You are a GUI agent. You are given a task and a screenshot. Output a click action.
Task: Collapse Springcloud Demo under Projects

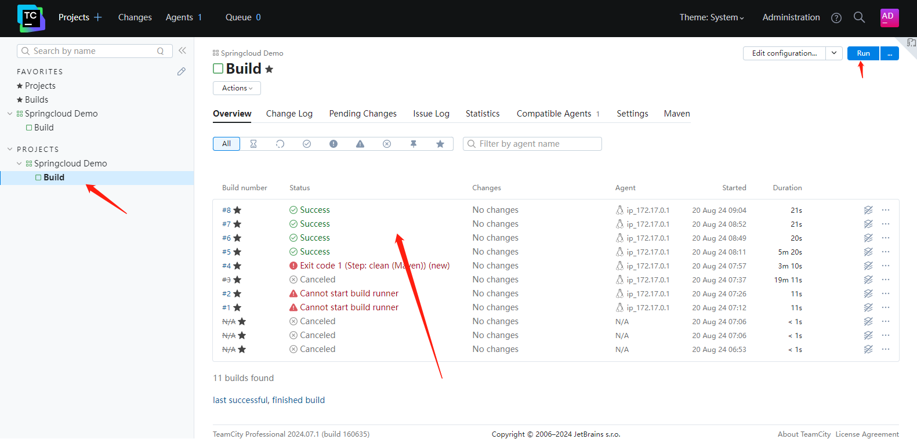click(x=19, y=164)
